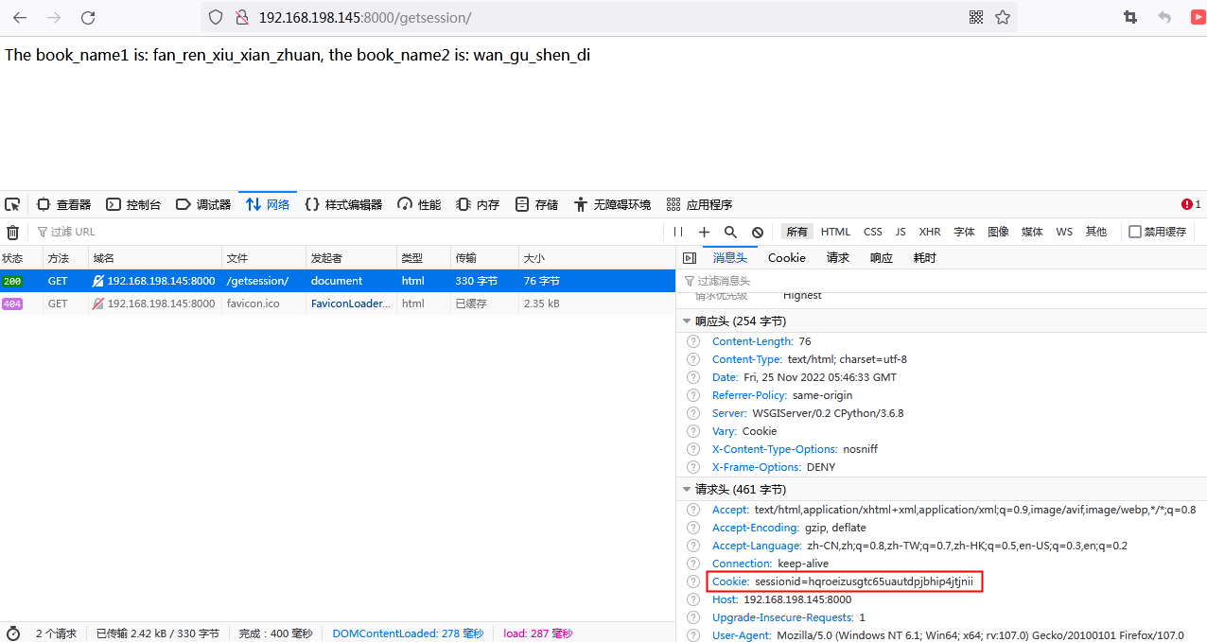Open the red play icon in toolbar
Viewport: 1207px width, 642px height.
(x=1198, y=17)
